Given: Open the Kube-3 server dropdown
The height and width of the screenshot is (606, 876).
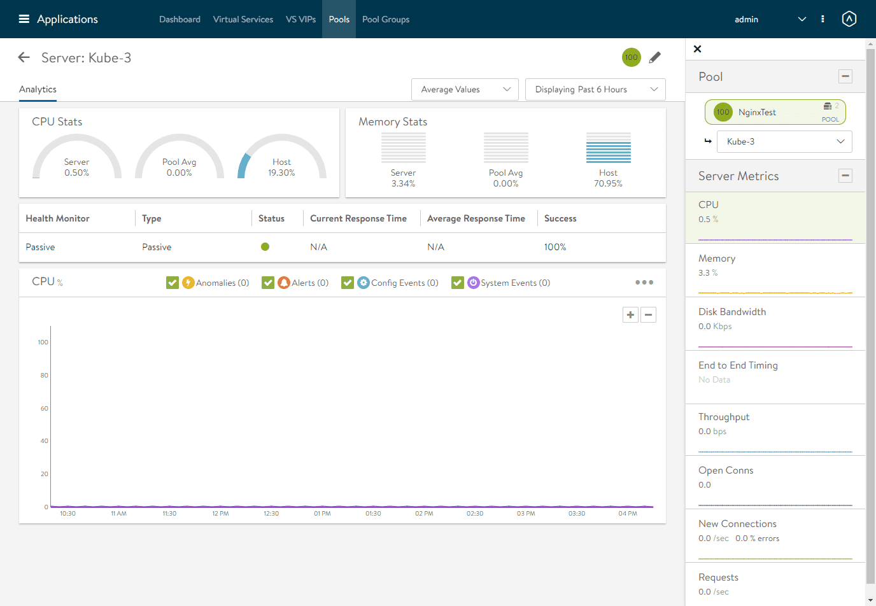Looking at the screenshot, I should coord(784,142).
